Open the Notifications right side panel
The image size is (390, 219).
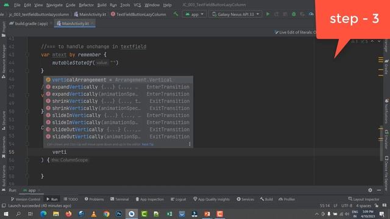pyautogui.click(x=386, y=111)
